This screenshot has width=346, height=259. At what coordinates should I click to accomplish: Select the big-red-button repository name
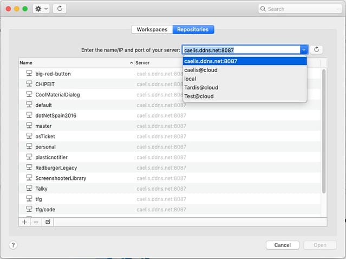(53, 74)
